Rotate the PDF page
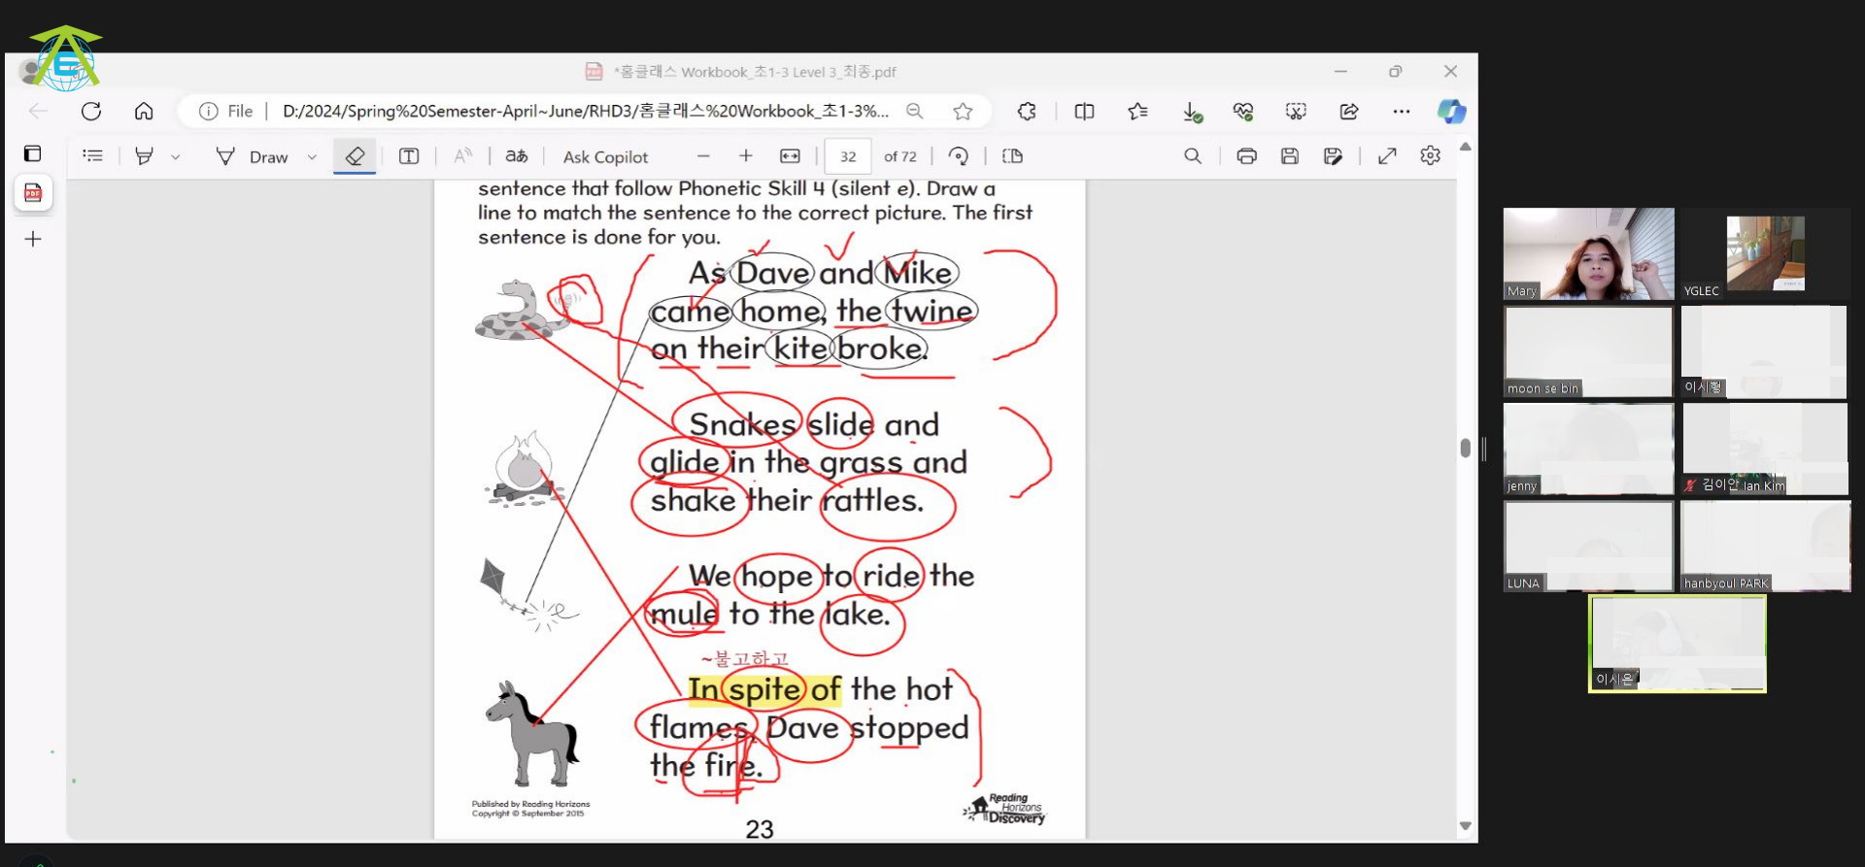1865x867 pixels. coord(958,155)
